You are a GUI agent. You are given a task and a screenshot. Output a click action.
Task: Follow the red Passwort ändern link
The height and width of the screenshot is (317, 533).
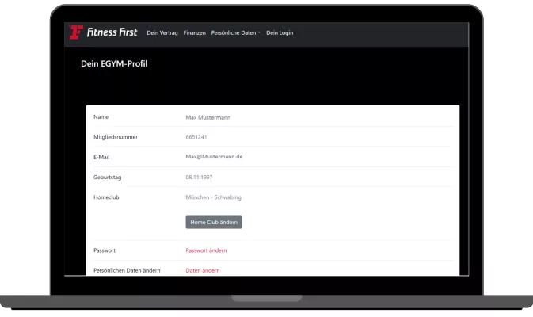pos(206,250)
